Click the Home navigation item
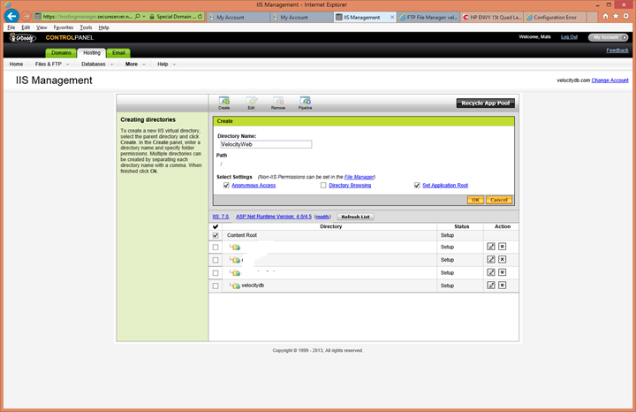The image size is (636, 412). [16, 65]
